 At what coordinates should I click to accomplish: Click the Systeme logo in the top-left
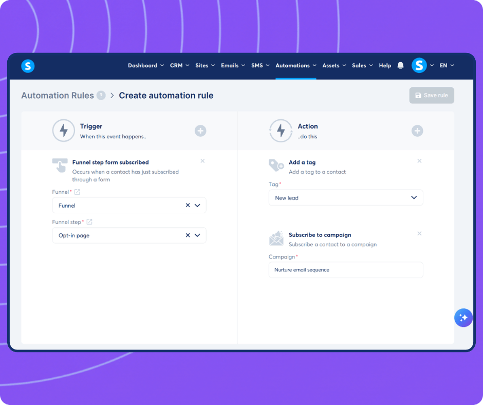click(28, 66)
